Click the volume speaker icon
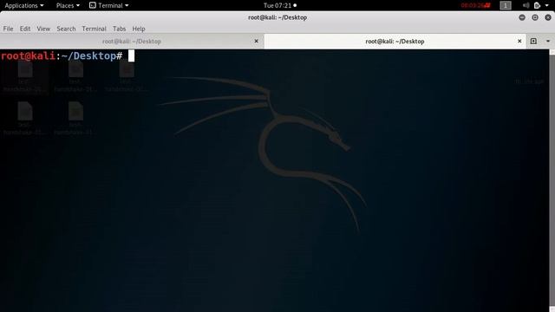The image size is (555, 312). click(526, 5)
